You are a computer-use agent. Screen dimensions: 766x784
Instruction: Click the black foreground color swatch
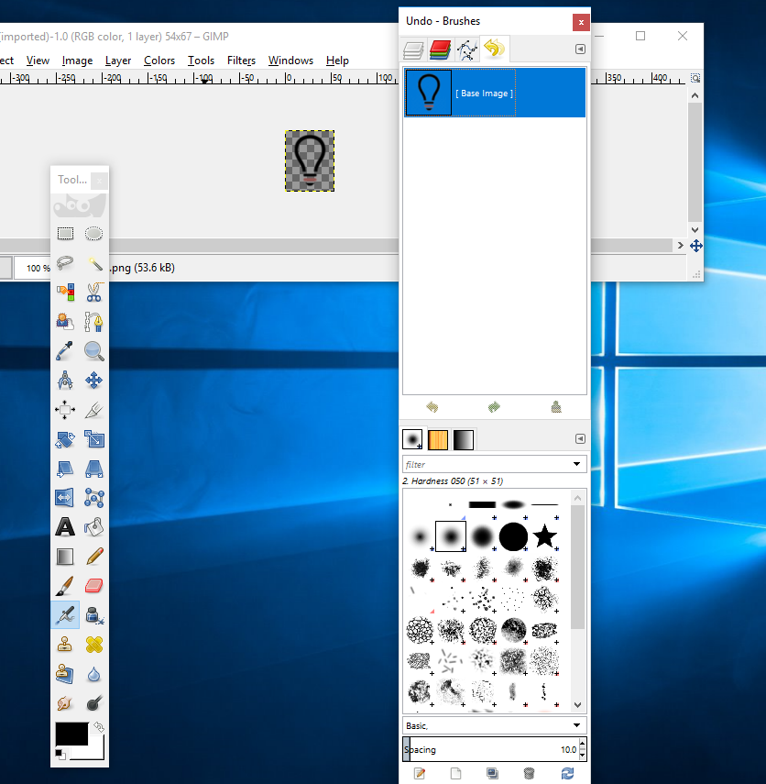pos(71,734)
